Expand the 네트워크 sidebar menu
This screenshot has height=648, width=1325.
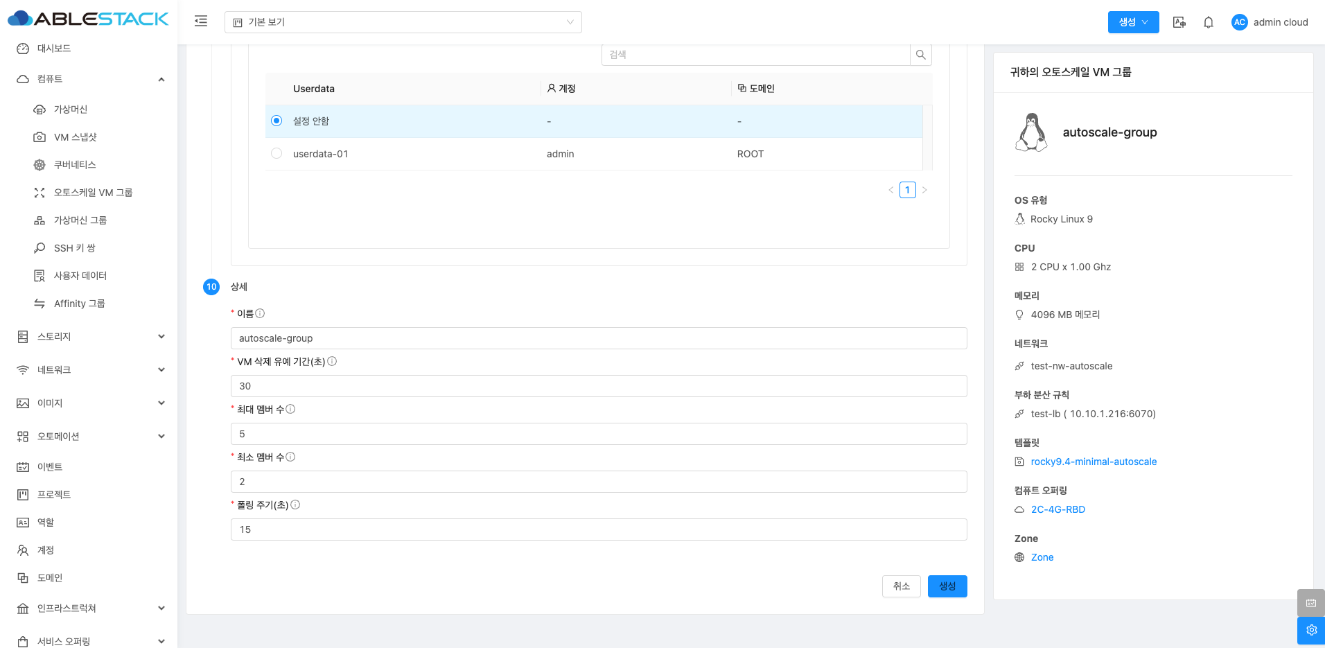[90, 370]
